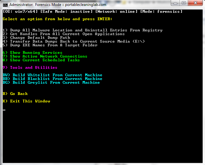
Task: Minimize the Forensics Mode window
Action: point(175,3)
